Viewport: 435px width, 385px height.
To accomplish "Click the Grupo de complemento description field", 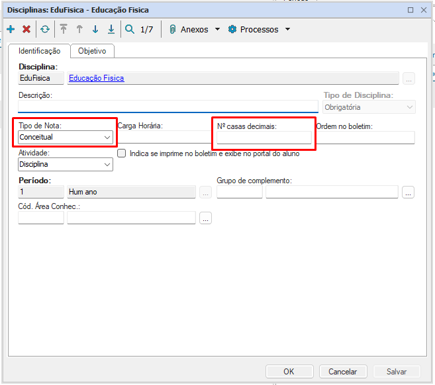I will coord(332,192).
